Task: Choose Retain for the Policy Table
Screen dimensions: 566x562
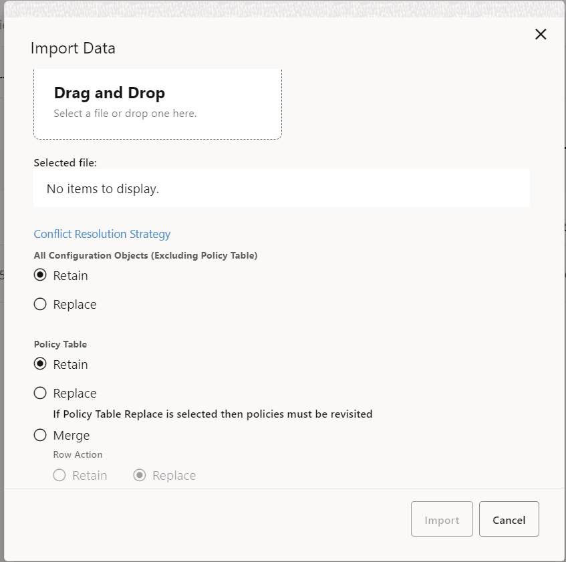Action: [40, 364]
